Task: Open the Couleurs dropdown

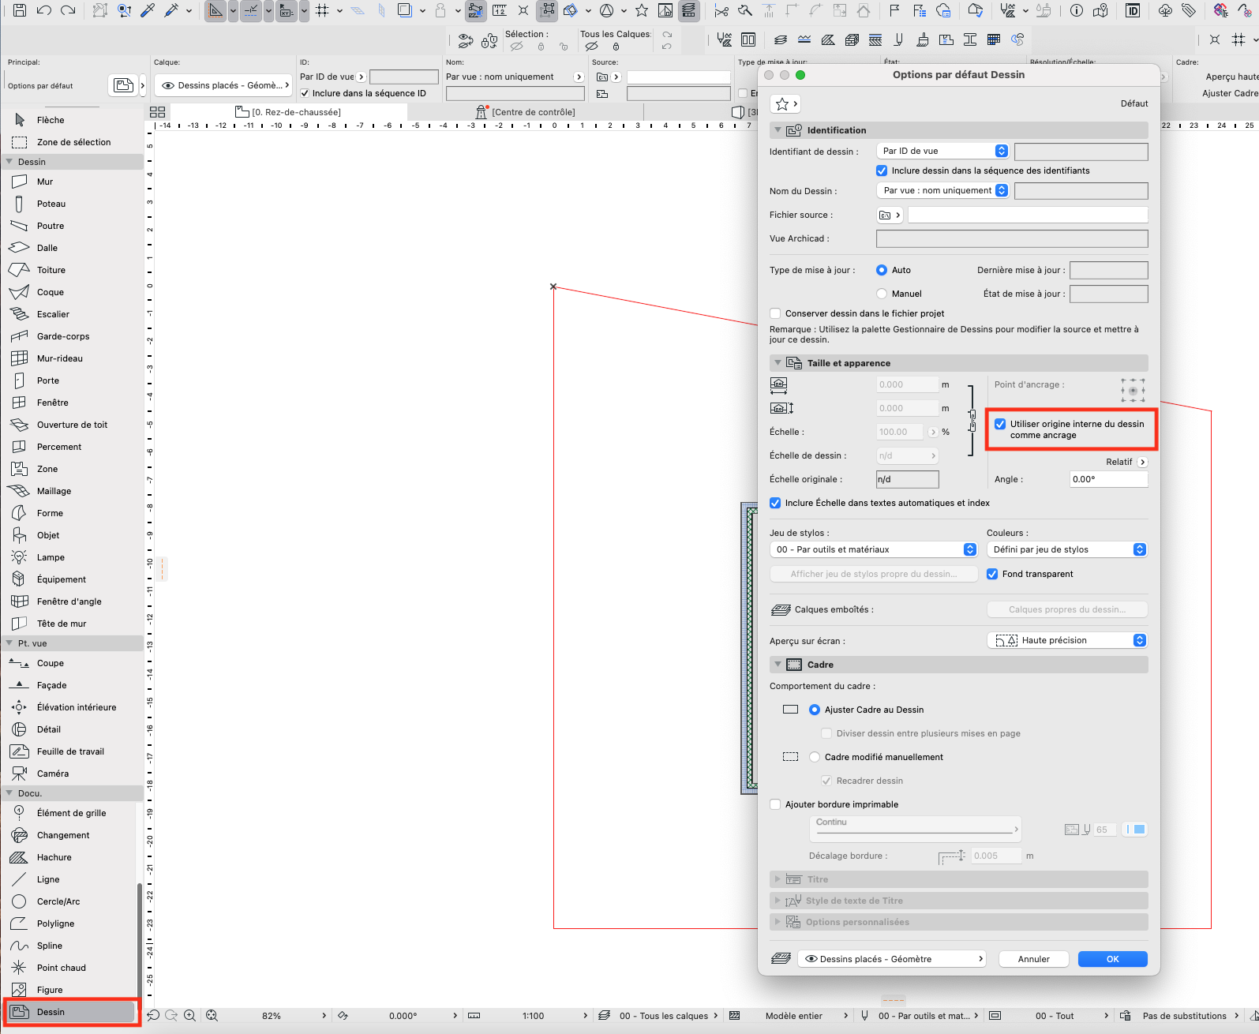Action: pos(1067,549)
